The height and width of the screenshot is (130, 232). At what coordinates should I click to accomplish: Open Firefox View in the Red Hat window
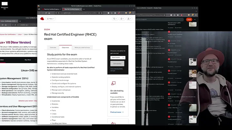click(39, 9)
